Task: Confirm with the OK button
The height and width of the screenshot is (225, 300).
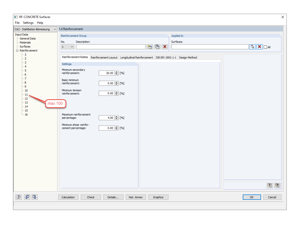Action: (252, 197)
